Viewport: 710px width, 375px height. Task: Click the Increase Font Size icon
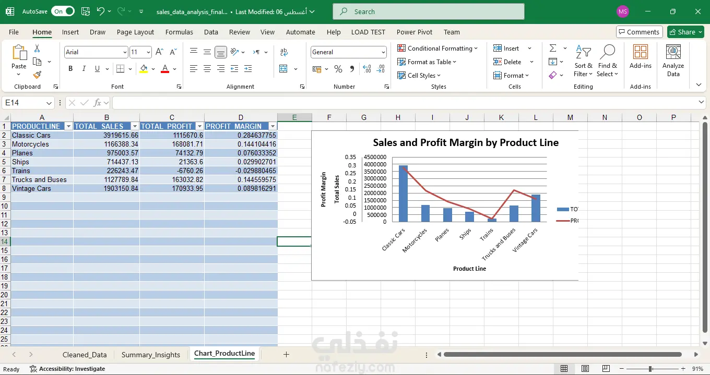coord(160,52)
